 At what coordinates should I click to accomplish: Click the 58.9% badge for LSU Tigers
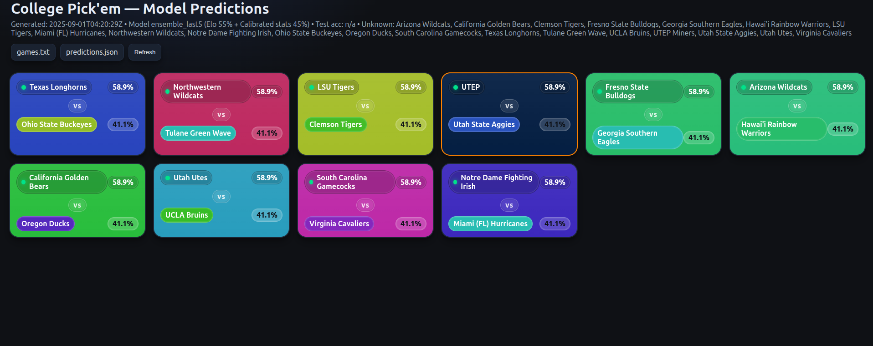(411, 87)
